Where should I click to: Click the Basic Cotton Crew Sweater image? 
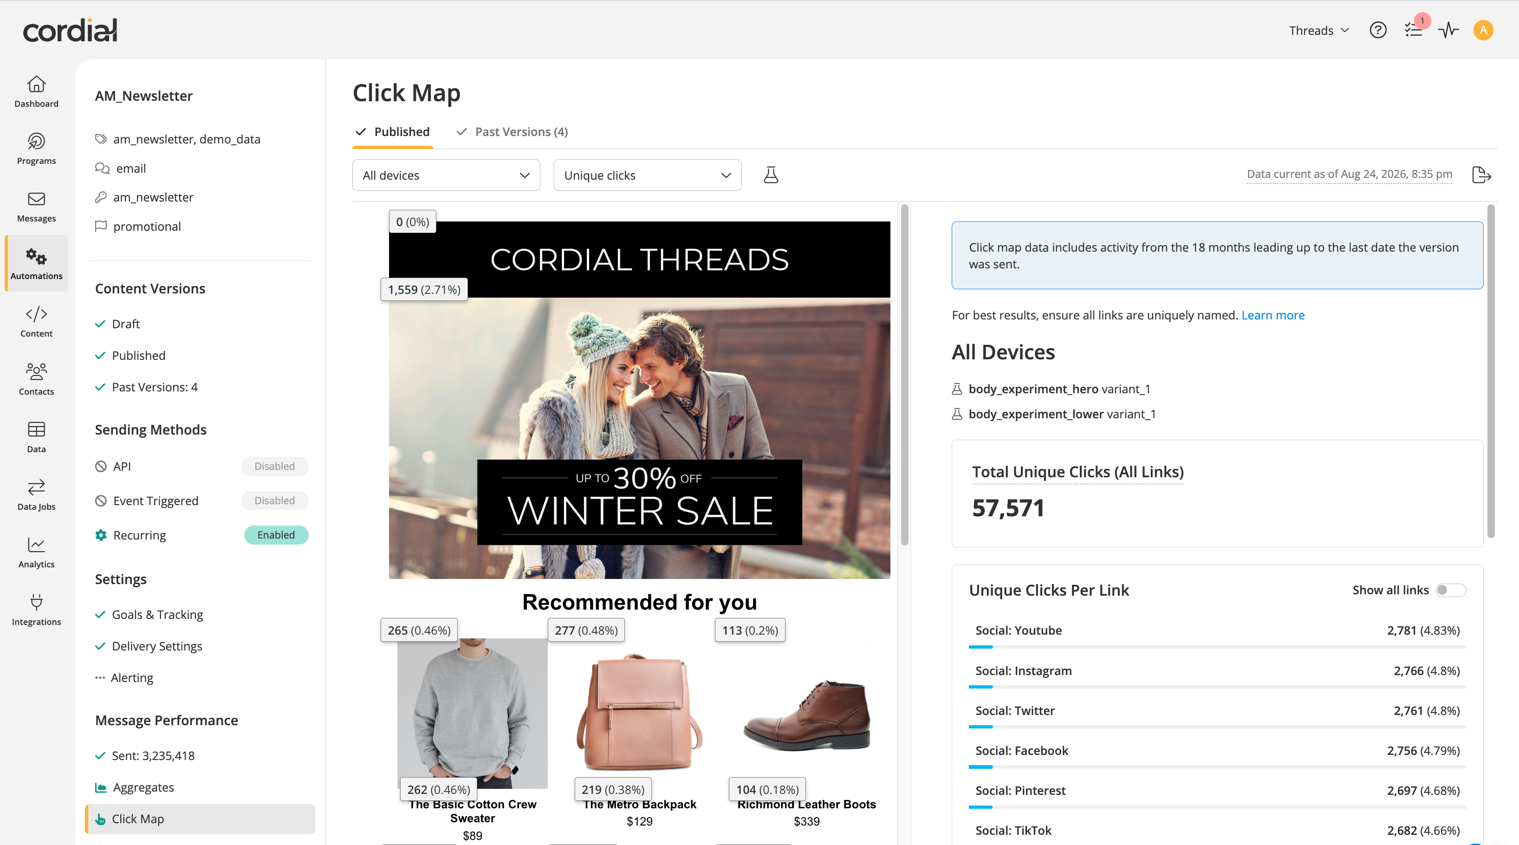point(472,714)
